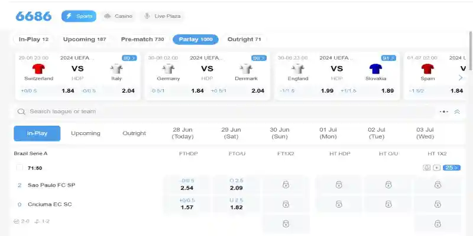Image resolution: width=473 pixels, height=236 pixels.
Task: Click Spain red jersey icon
Action: 427,69
